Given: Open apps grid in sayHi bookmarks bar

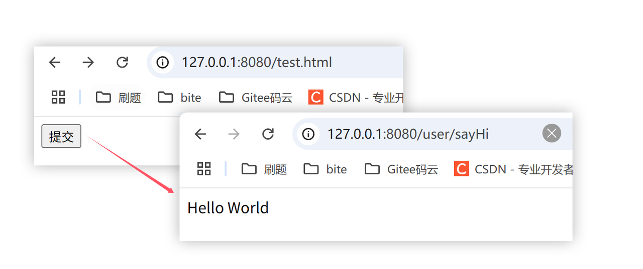Looking at the screenshot, I should [x=204, y=169].
